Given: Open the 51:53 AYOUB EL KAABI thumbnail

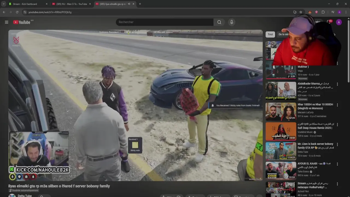Looking at the screenshot, I should pos(281,171).
